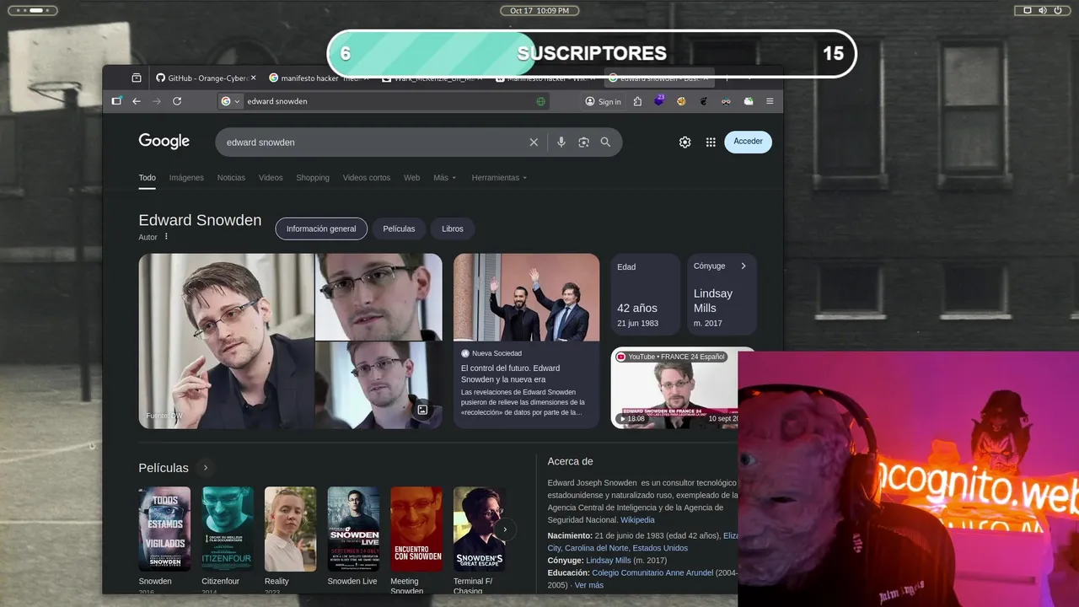Play the FRANCE 24 Español YouTube video
The image size is (1079, 607).
674,388
